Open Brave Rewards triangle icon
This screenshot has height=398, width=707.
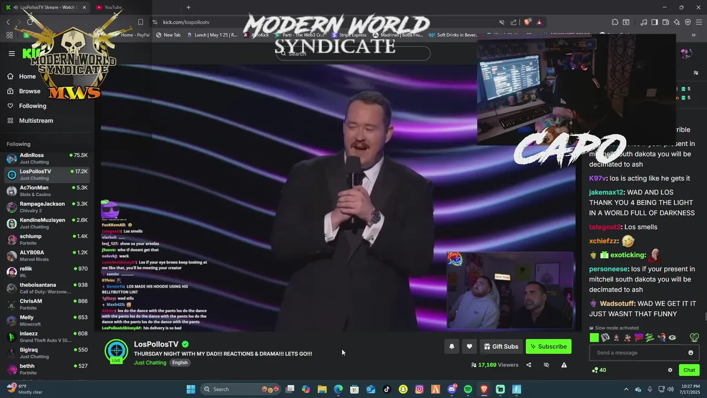coord(539,22)
